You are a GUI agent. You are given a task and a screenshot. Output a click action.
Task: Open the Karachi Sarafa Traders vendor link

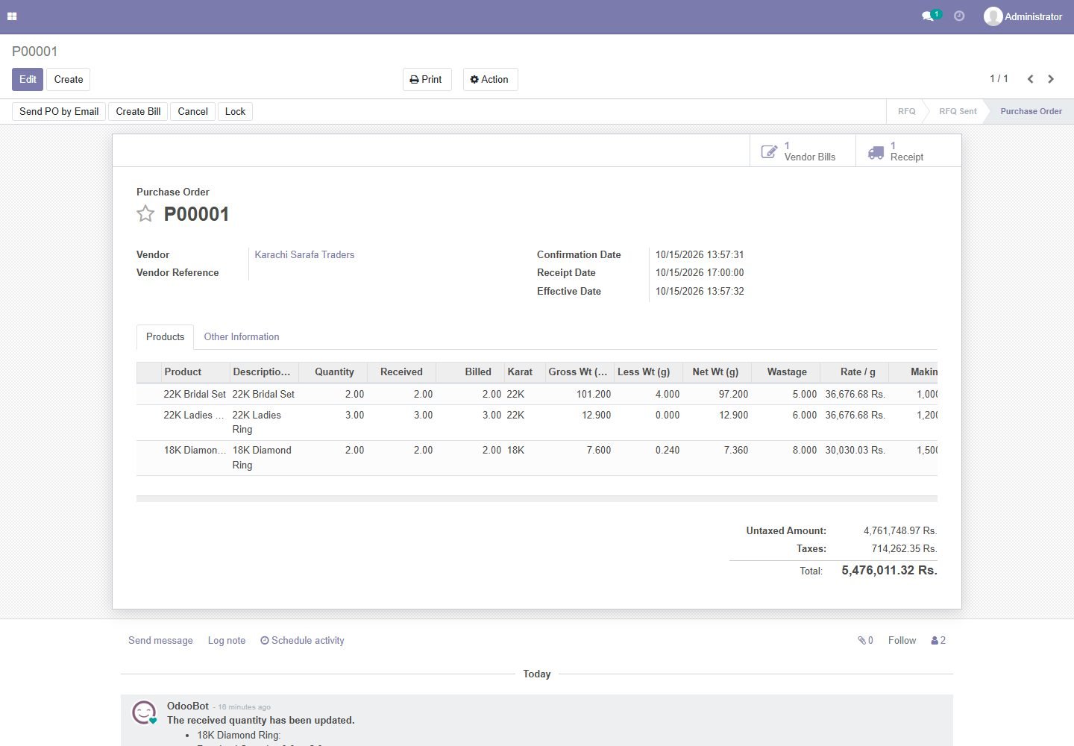pos(304,254)
